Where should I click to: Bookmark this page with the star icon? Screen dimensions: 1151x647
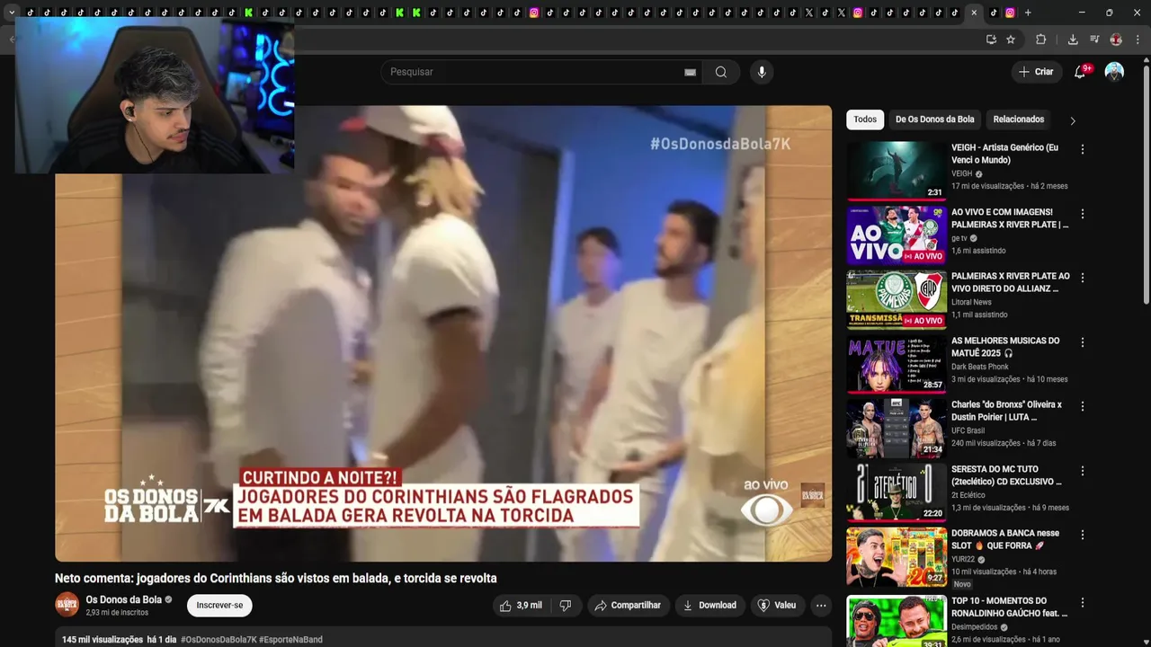coord(1011,40)
